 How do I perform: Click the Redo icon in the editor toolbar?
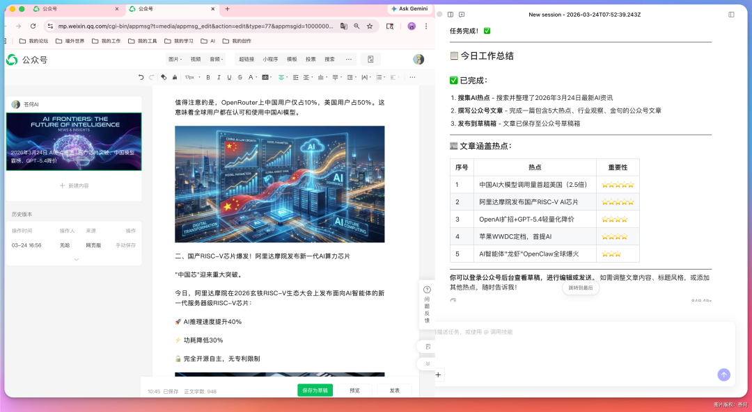coord(152,78)
